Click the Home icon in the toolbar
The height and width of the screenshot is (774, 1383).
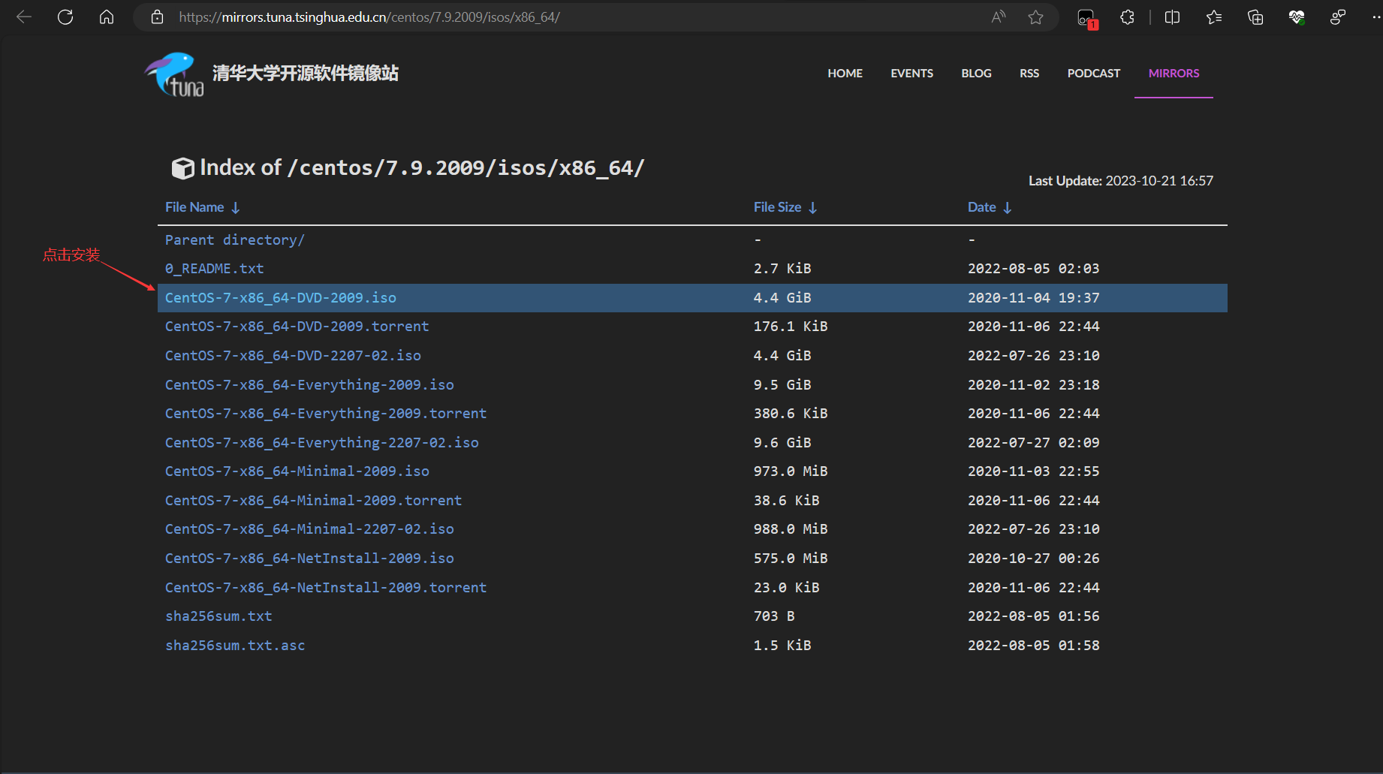(x=106, y=17)
